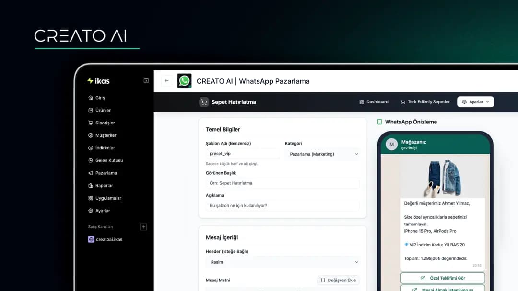
Task: Open the creatoai.ikas sales channel
Action: pyautogui.click(x=109, y=239)
